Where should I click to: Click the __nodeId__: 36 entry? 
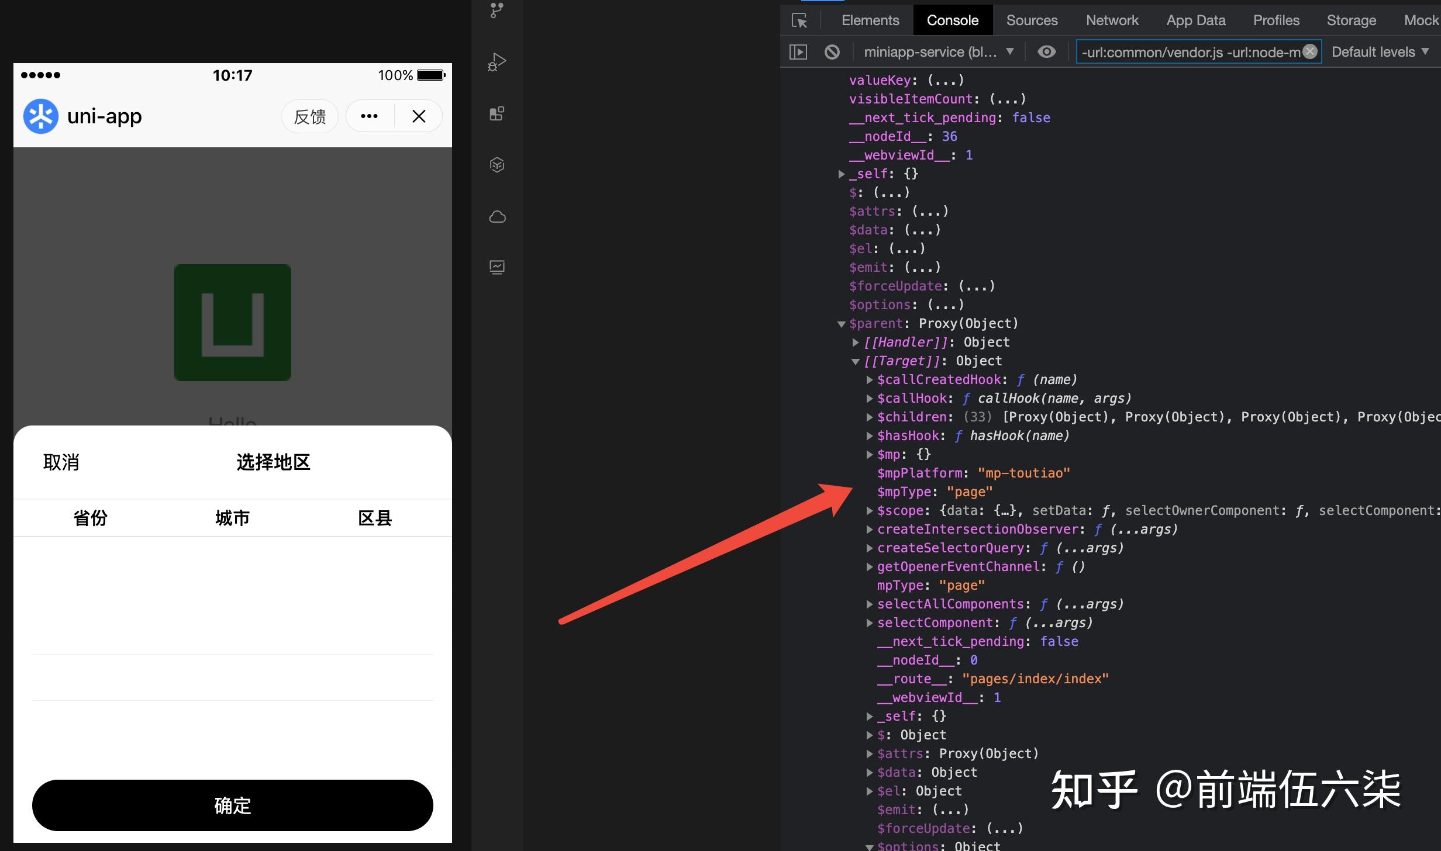tap(903, 136)
